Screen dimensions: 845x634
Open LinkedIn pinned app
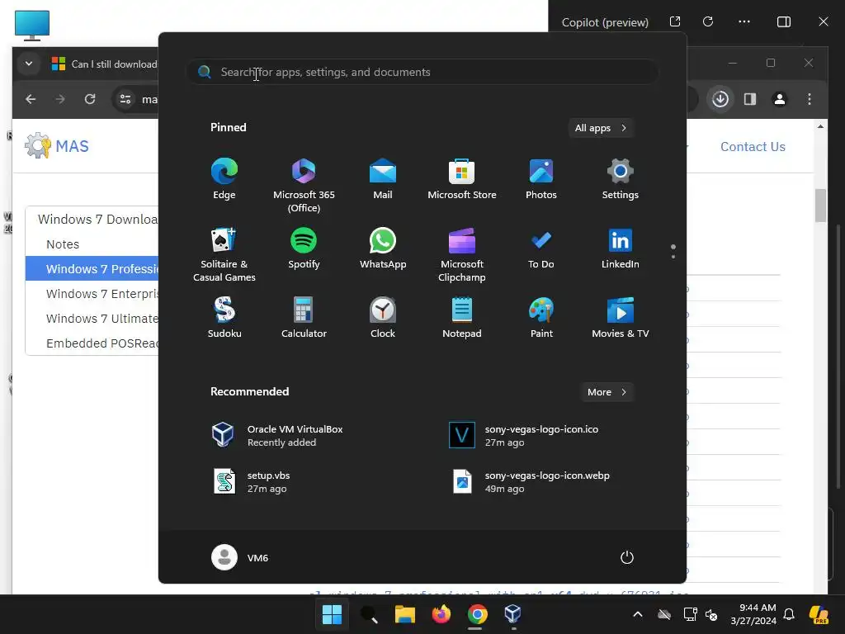pyautogui.click(x=621, y=248)
